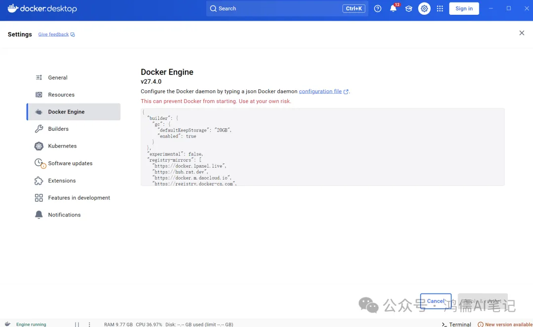Click the RAM 9.77 GB indicator
This screenshot has height=327, width=533.
tap(118, 325)
